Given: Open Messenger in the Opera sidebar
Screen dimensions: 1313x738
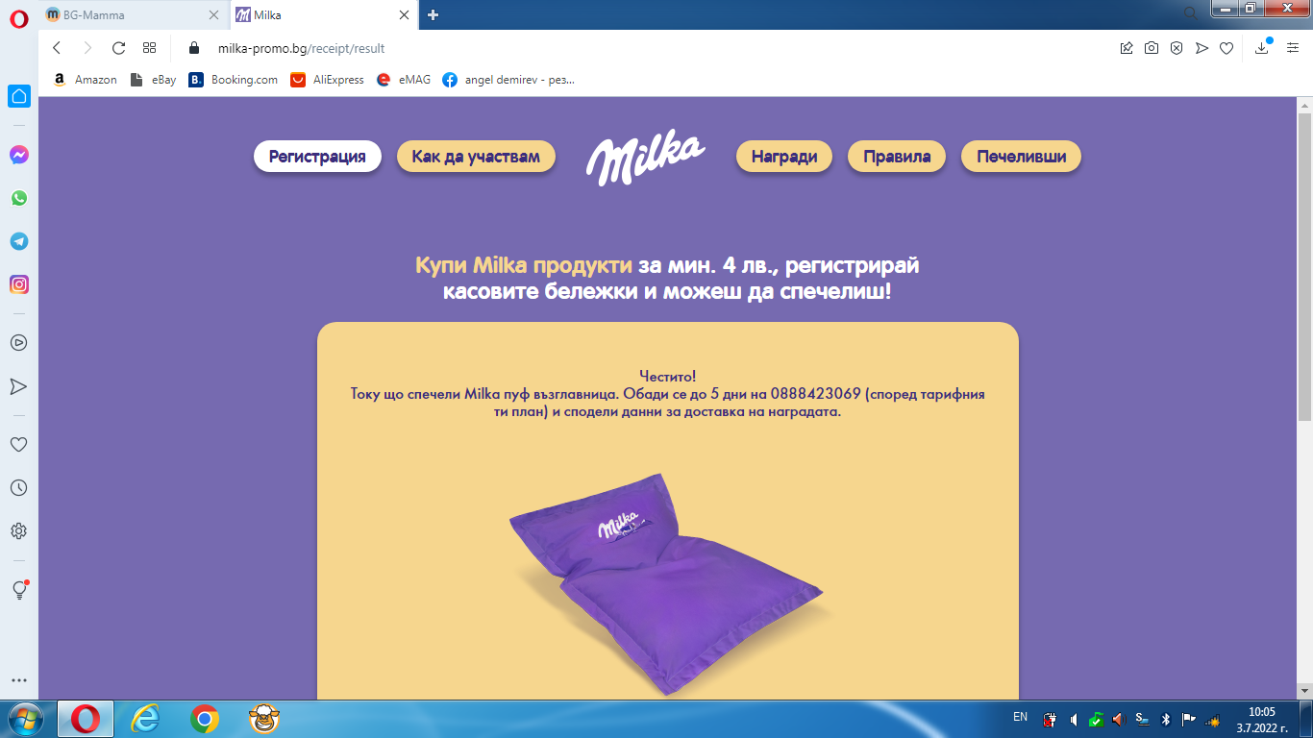Looking at the screenshot, I should (x=18, y=155).
